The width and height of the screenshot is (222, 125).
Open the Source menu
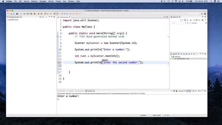click(x=26, y=1)
